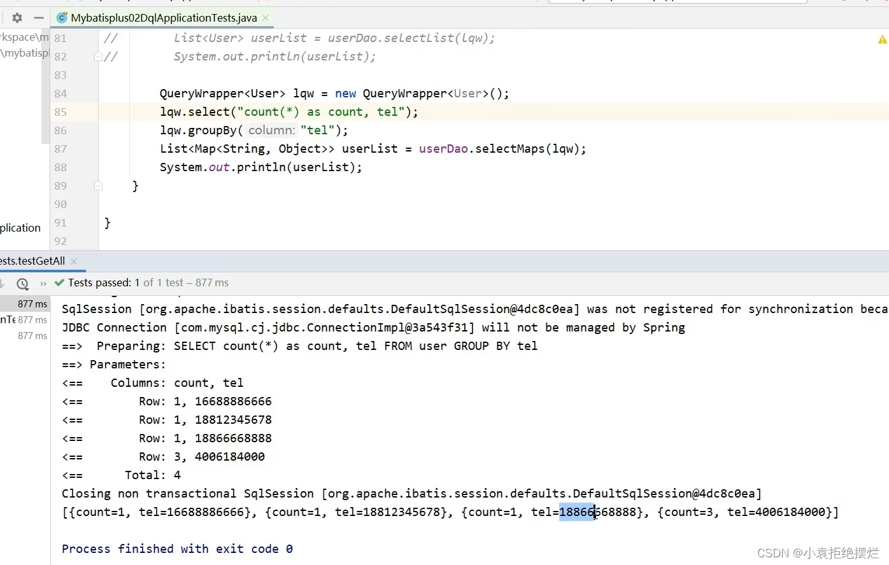Click the 'Preparing: SELECT count(*)' console line
The height and width of the screenshot is (565, 889).
coord(300,346)
